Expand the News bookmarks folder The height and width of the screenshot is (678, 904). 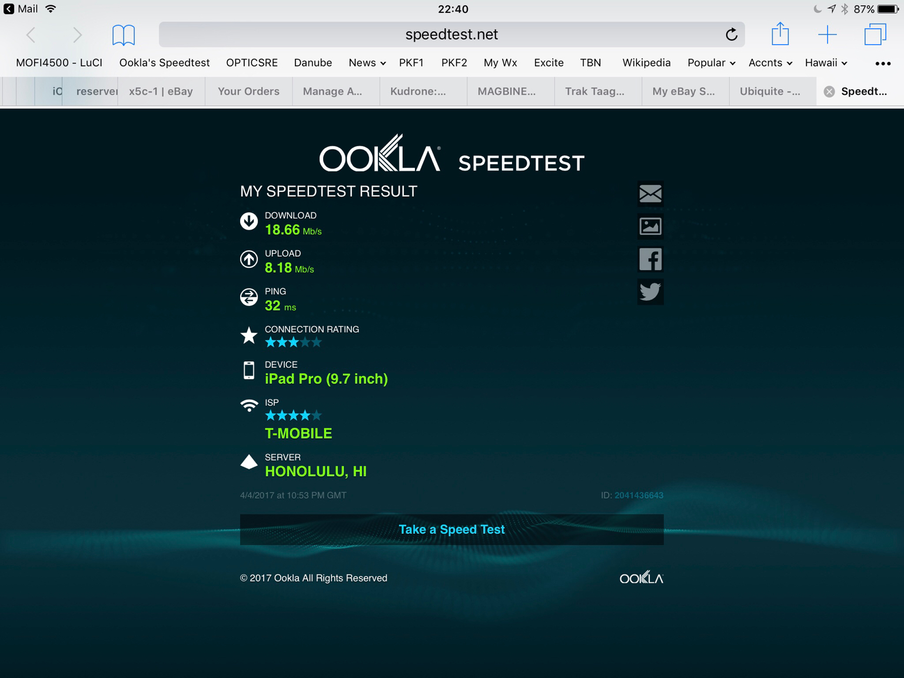click(x=367, y=63)
